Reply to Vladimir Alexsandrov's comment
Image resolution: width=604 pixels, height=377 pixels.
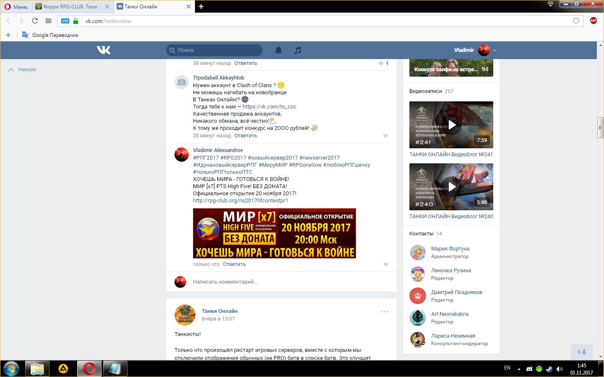[234, 264]
